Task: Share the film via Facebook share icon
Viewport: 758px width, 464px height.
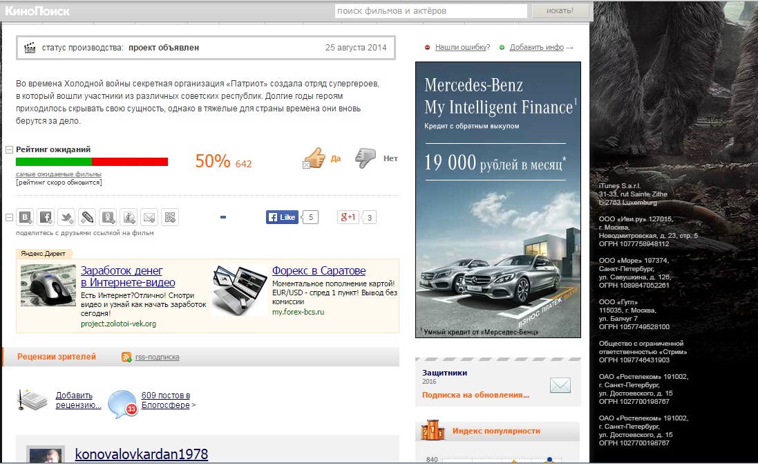Action: click(x=46, y=217)
